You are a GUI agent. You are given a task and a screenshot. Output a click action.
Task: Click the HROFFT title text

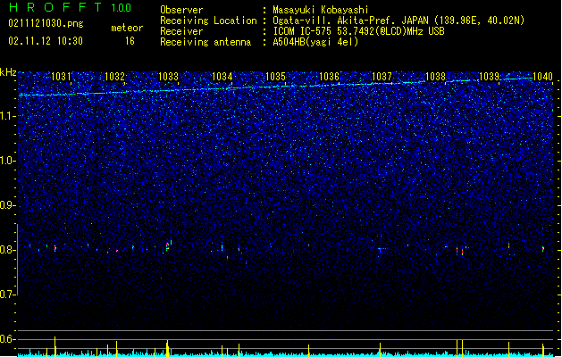[x=55, y=7]
